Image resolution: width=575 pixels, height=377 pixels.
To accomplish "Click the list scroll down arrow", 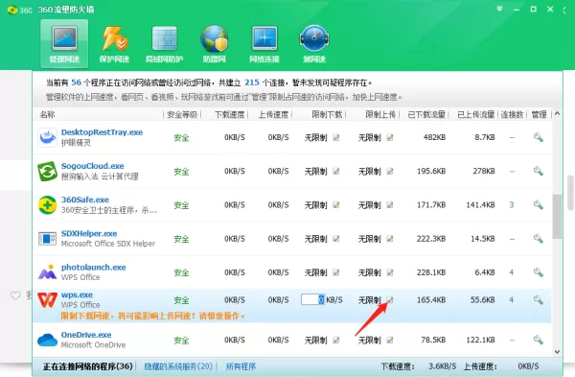I will tap(557, 352).
